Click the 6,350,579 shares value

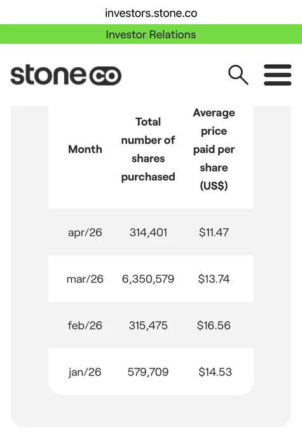[148, 279]
